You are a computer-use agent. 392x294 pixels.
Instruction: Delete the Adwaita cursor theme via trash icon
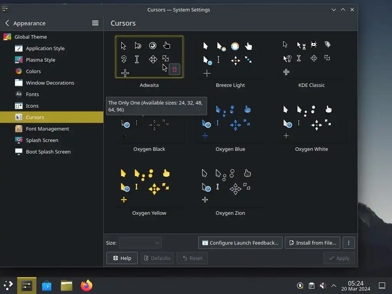[x=175, y=69]
